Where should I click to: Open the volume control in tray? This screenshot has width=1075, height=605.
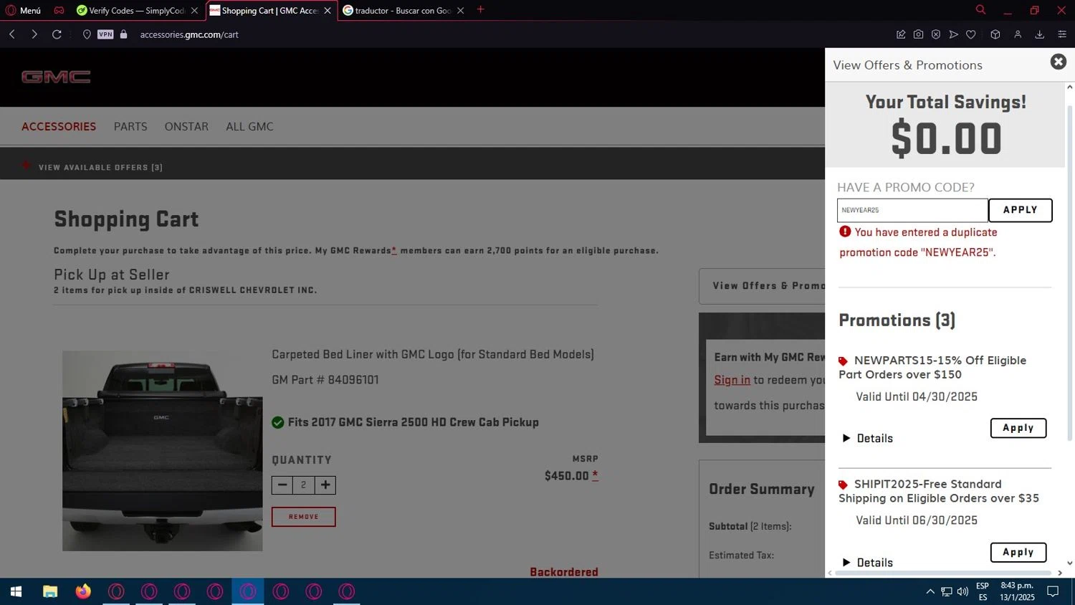pos(962,591)
